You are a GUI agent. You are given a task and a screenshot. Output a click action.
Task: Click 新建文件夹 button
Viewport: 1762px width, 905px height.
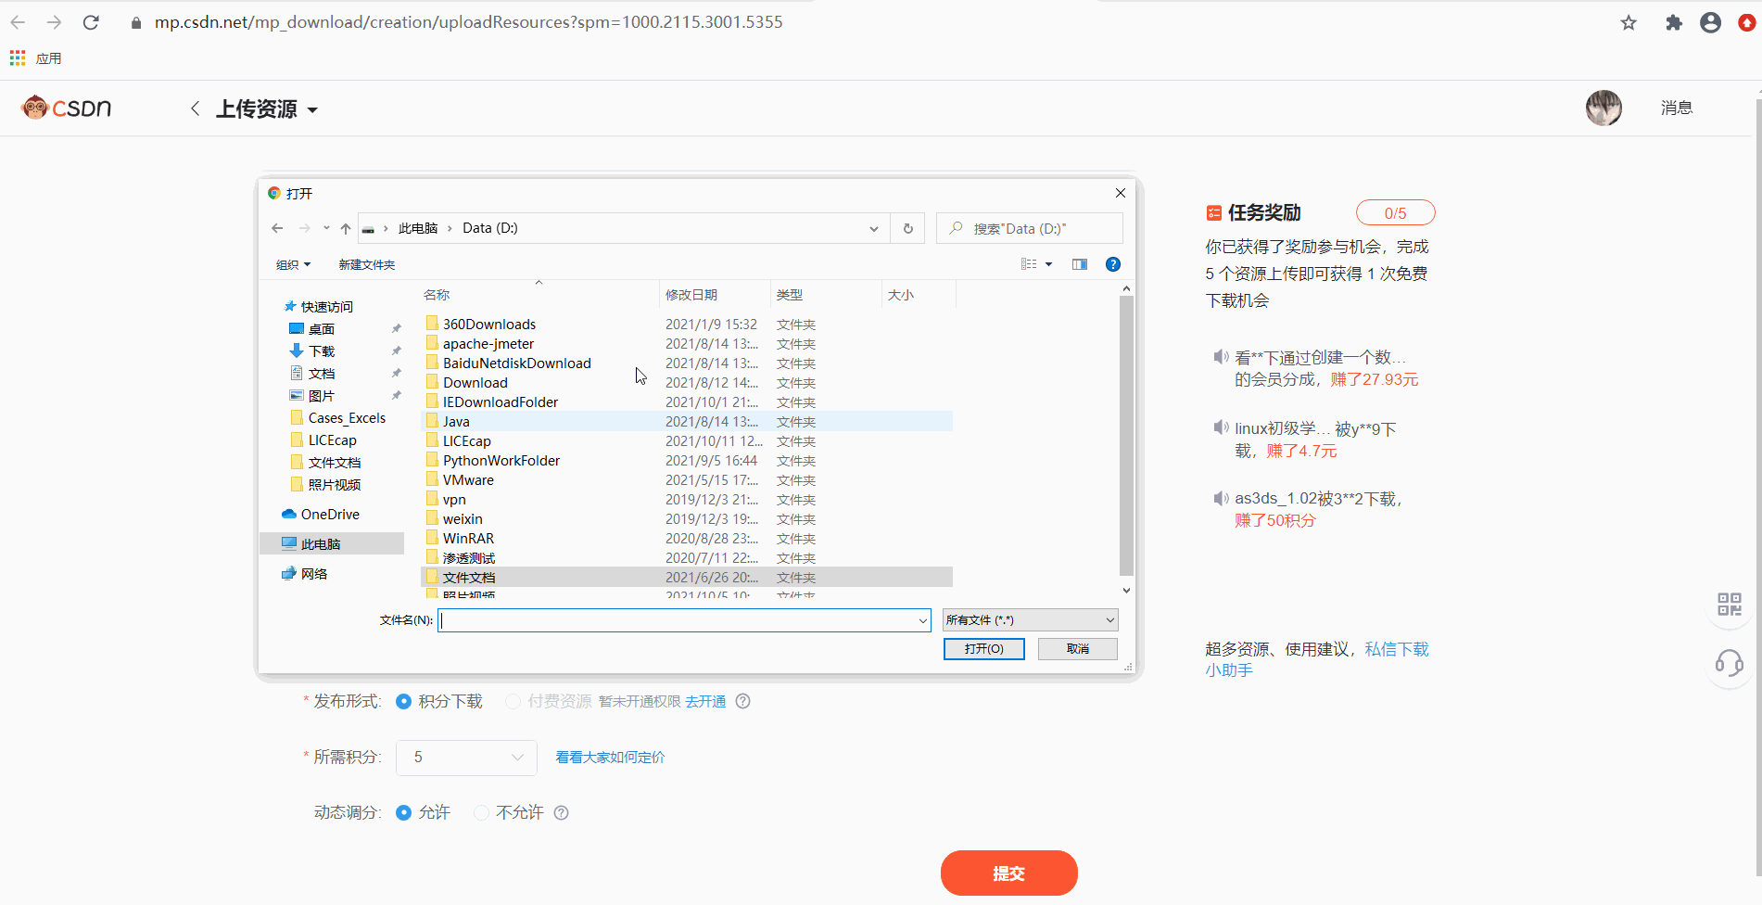point(367,264)
